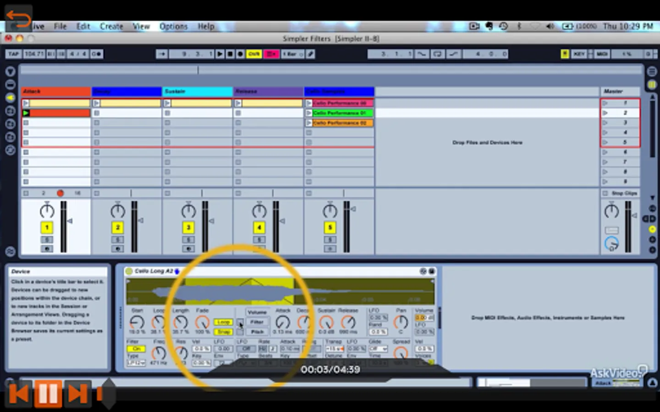Open the Options menu
This screenshot has width=660, height=412.
pos(173,27)
